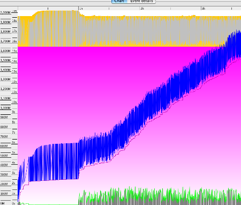
Task: Click the 800M label on memory axis
Action: tap(4, 127)
